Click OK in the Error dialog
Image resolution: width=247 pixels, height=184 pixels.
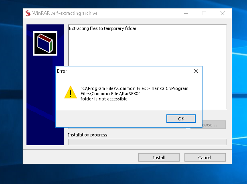pyautogui.click(x=181, y=119)
